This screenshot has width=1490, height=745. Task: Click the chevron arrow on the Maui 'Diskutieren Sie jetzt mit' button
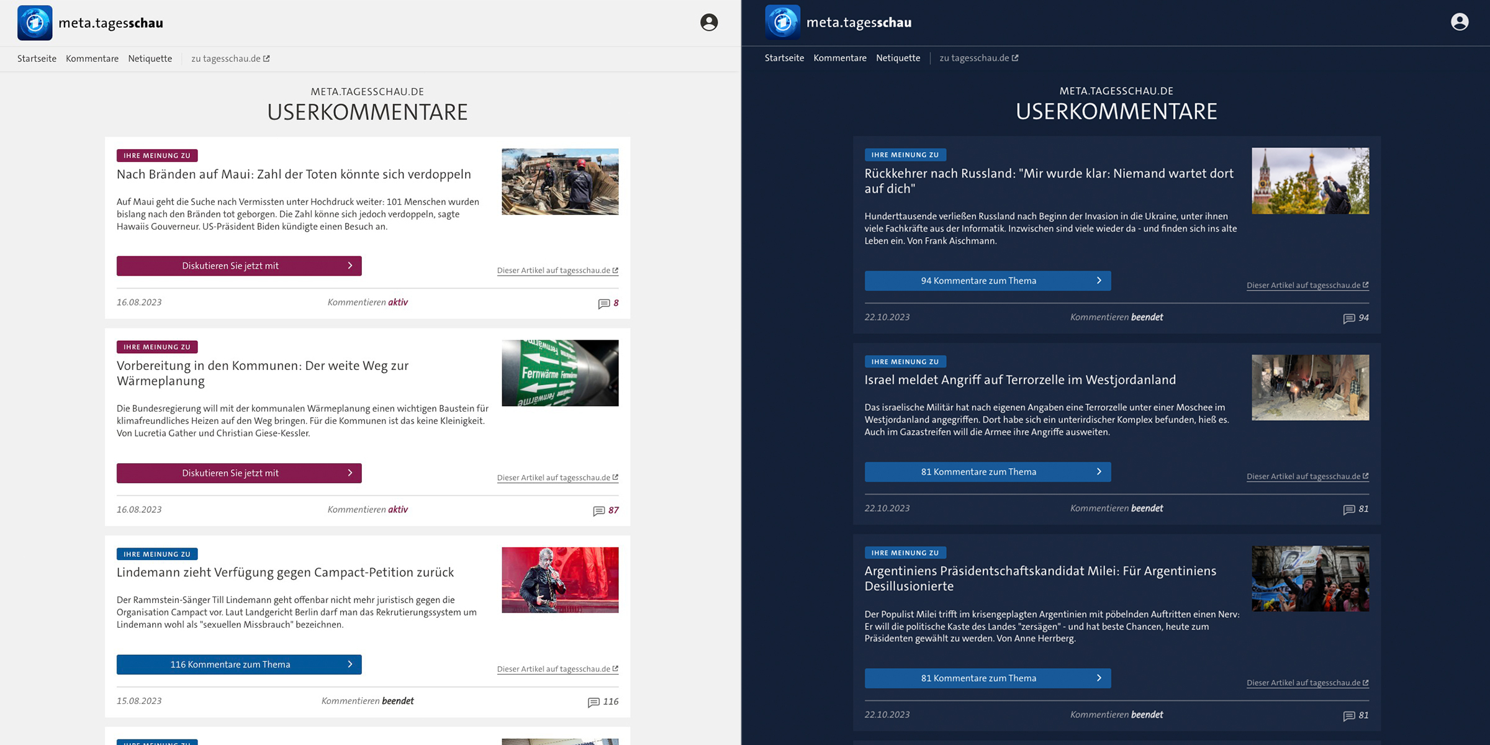tap(350, 266)
